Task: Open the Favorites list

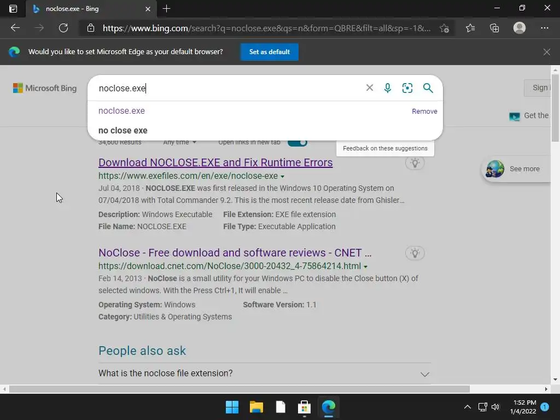Action: (x=470, y=28)
